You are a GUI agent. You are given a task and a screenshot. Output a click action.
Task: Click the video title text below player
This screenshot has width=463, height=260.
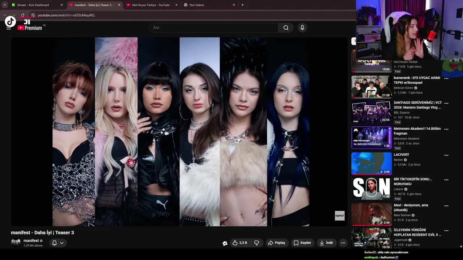[43, 233]
